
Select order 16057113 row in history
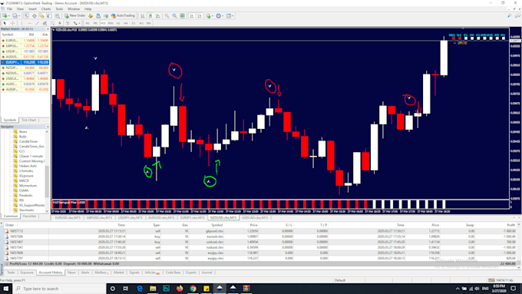(x=259, y=231)
